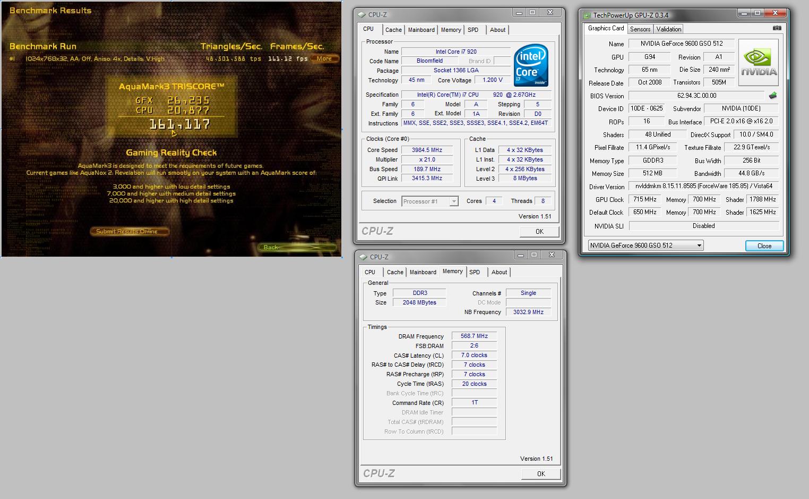Switch to Mainboard tab in top CPU-Z window
The image size is (809, 499).
coord(421,30)
